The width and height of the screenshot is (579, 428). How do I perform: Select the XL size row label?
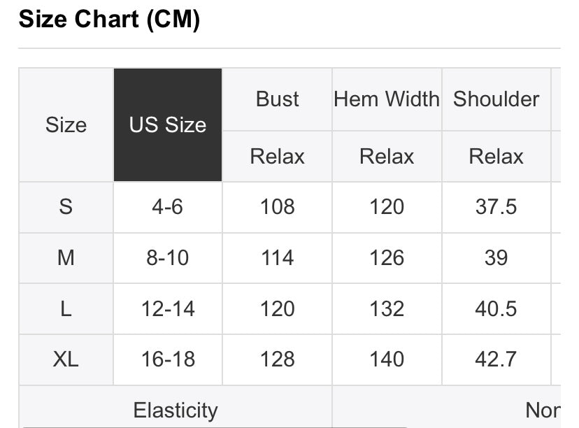point(66,359)
